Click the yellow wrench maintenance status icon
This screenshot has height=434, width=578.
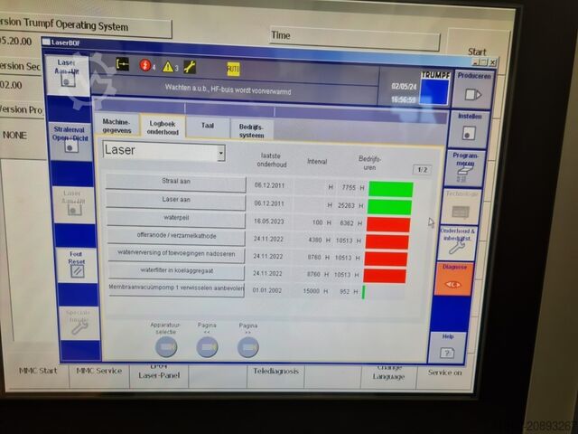[x=189, y=68]
